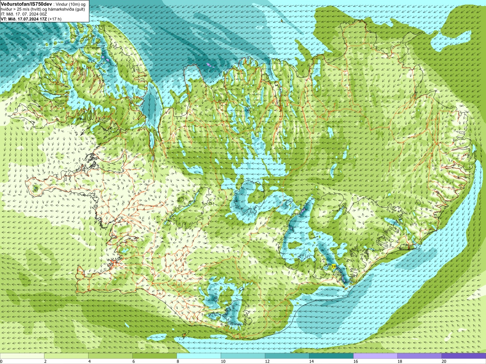The height and width of the screenshot is (364, 486).
Task: Click the legend scale label '4'
Action: pyautogui.click(x=89, y=361)
